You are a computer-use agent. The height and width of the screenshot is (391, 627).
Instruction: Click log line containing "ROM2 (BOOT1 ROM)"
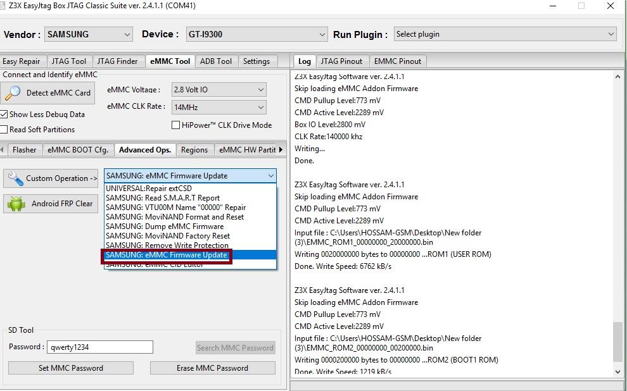[x=396, y=360]
